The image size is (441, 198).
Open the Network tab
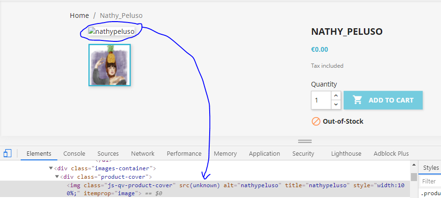[143, 154]
